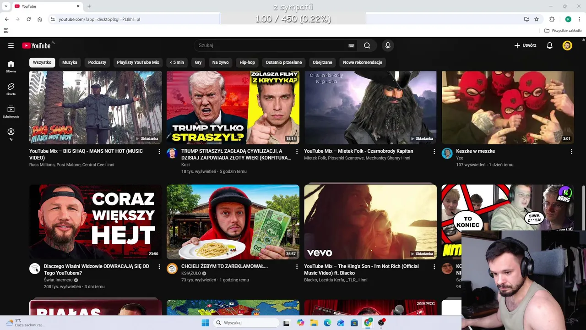Select the Gry filter chip

pos(198,62)
